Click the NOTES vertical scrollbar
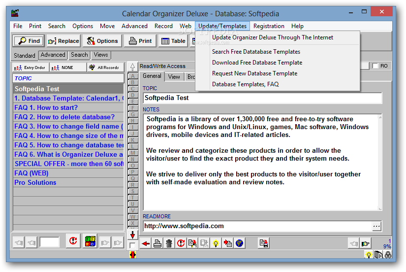This screenshot has width=406, height=272. pyautogui.click(x=380, y=162)
